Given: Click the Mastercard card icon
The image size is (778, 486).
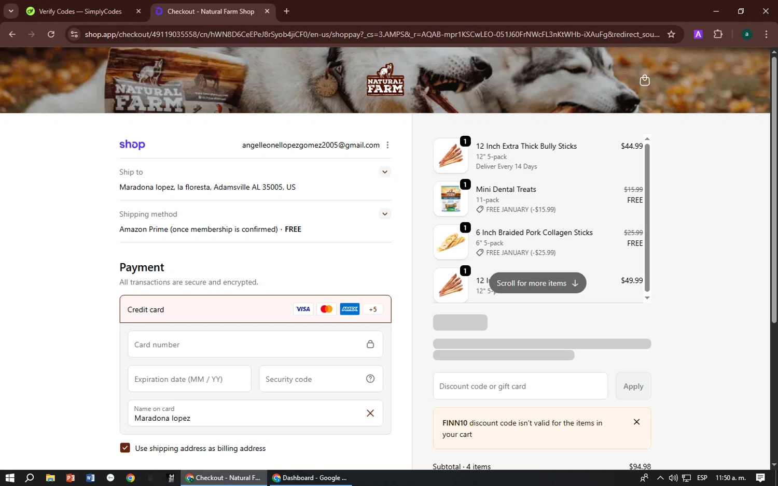Looking at the screenshot, I should coord(326,309).
